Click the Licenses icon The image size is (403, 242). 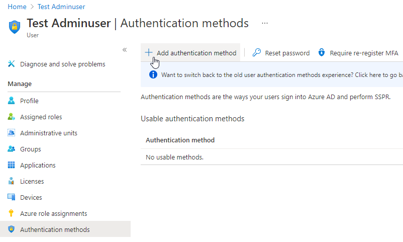tap(12, 181)
